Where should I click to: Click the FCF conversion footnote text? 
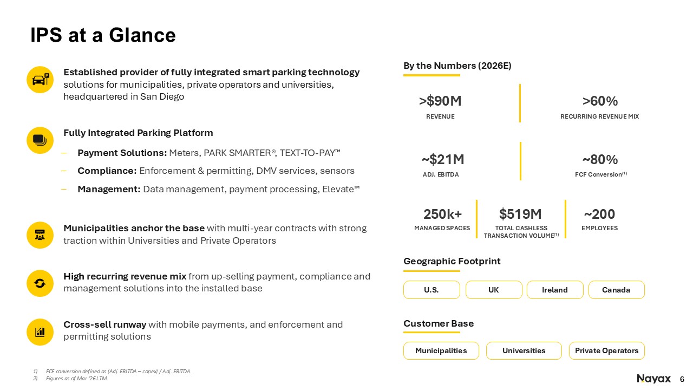(x=119, y=371)
